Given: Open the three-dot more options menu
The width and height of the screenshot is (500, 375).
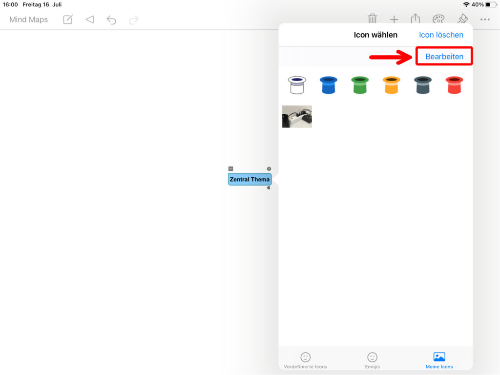Looking at the screenshot, I should click(484, 20).
